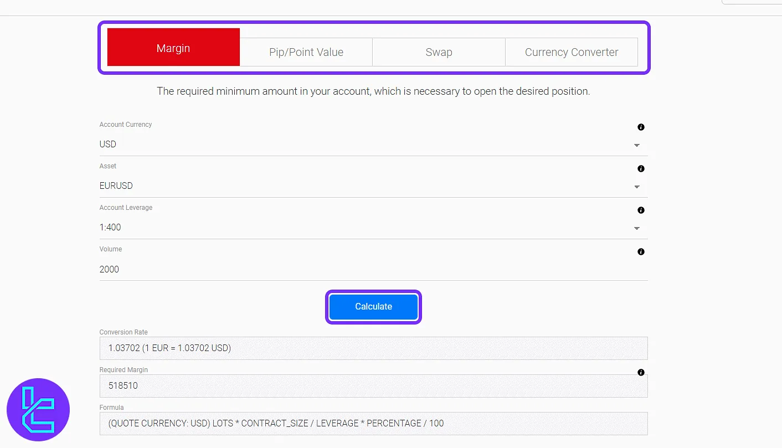The width and height of the screenshot is (782, 448).
Task: Click the Account Leverage info icon
Action: tap(641, 210)
